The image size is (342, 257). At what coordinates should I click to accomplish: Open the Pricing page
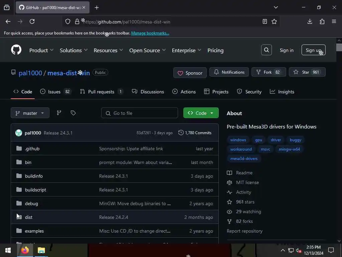[x=215, y=50]
